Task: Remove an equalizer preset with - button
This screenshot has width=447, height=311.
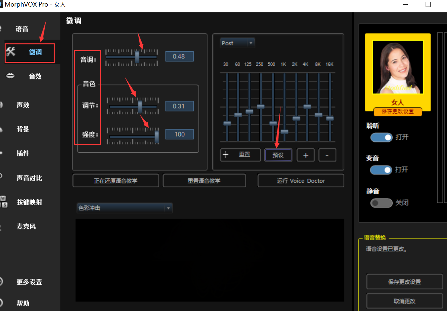Action: coord(327,155)
